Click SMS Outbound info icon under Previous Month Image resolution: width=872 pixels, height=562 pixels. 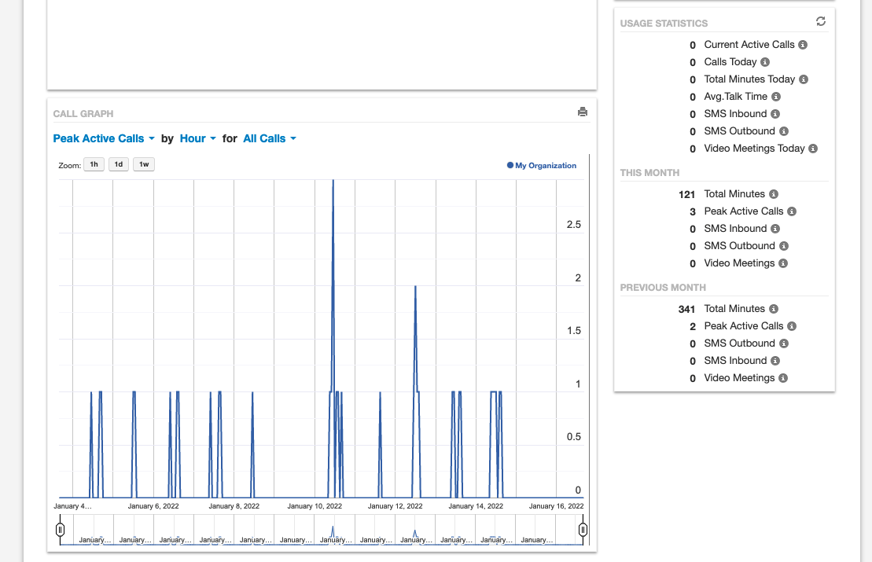coord(784,343)
